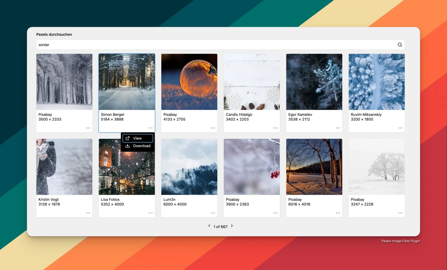Select Lisa Fotios snowy street thumbnail
447x270 pixels.
pyautogui.click(x=127, y=167)
